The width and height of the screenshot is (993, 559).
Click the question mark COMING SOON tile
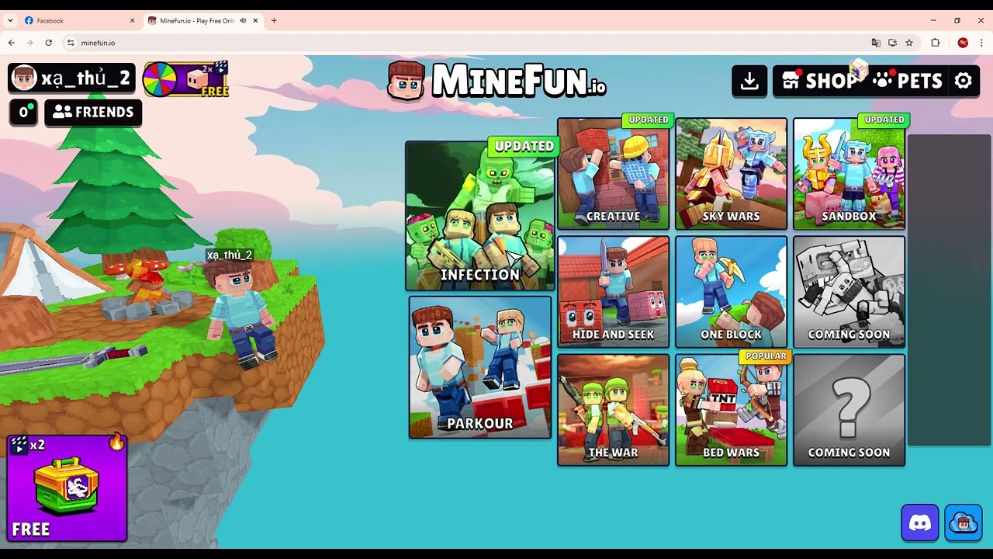coord(849,410)
